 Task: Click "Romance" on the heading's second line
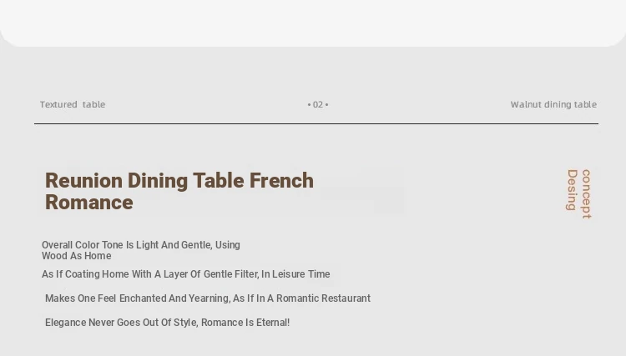pyautogui.click(x=89, y=203)
